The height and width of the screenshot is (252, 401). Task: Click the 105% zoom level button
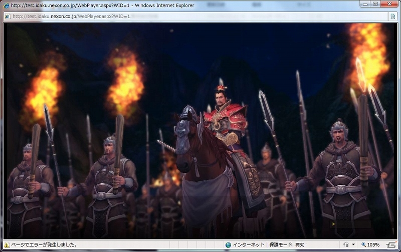pos(370,245)
